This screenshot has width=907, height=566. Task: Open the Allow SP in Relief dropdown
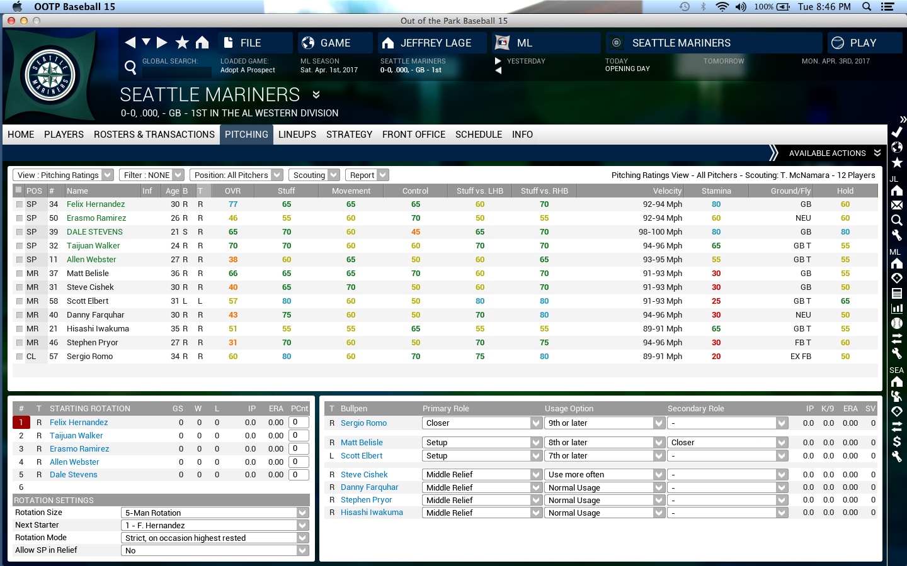[215, 550]
